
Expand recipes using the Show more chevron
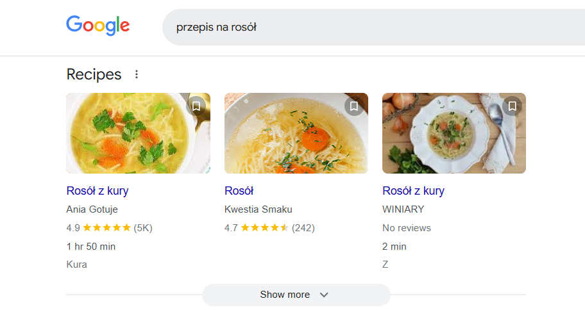click(x=324, y=295)
